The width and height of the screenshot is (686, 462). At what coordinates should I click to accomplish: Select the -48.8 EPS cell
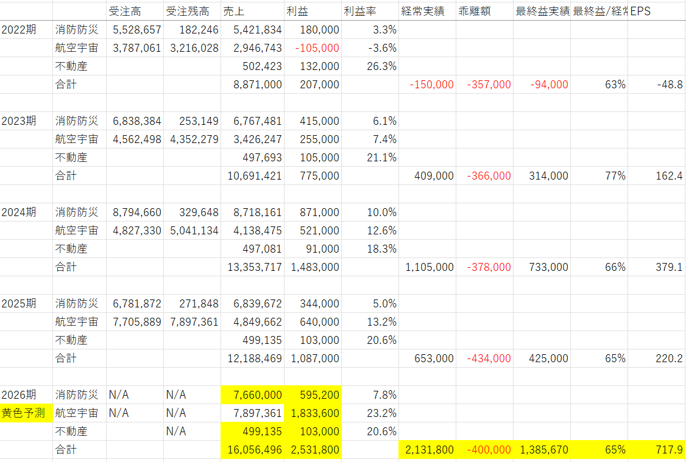point(656,85)
